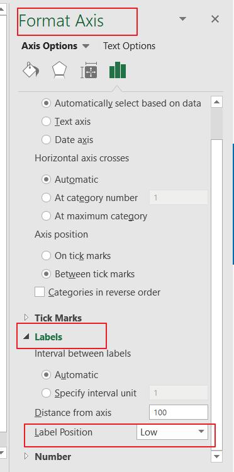Enable Categories in reverse order

[40, 292]
